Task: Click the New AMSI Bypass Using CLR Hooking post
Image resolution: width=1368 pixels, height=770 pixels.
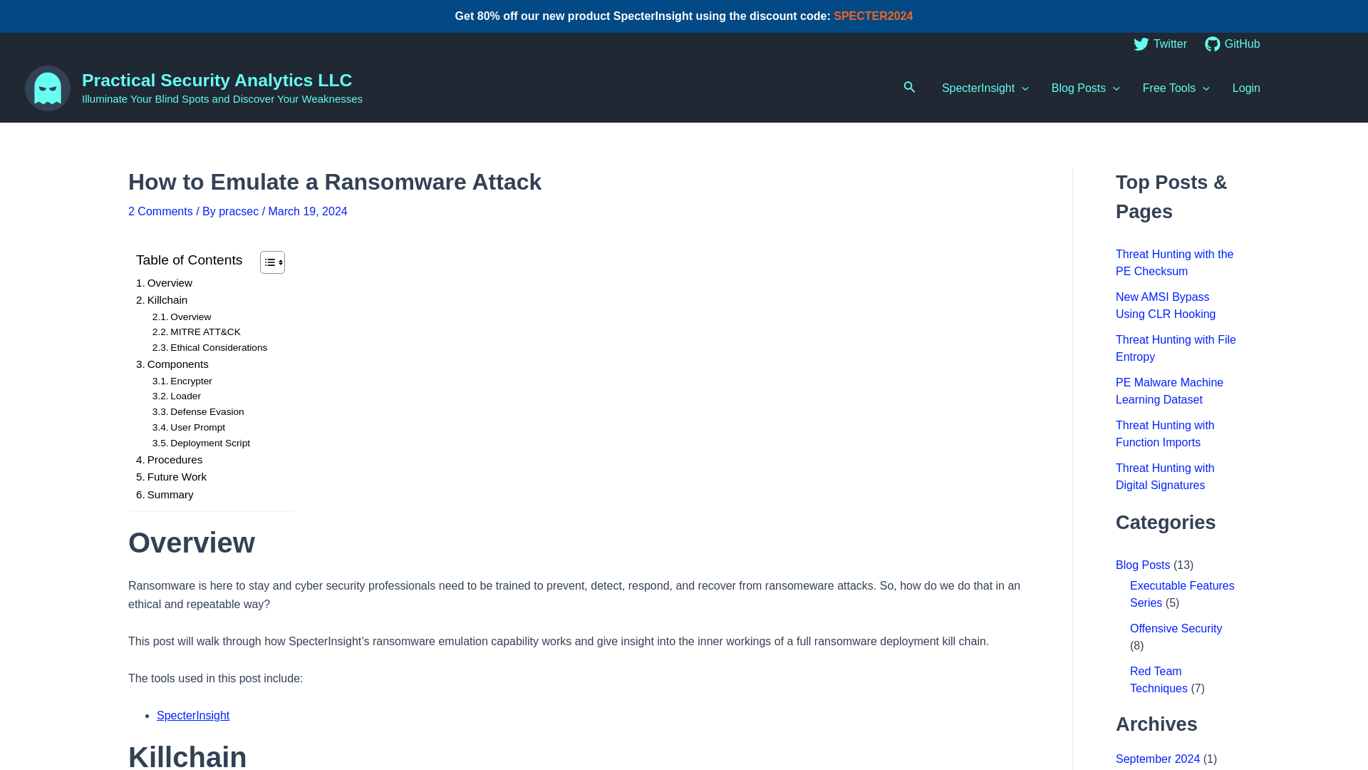Action: pyautogui.click(x=1165, y=306)
